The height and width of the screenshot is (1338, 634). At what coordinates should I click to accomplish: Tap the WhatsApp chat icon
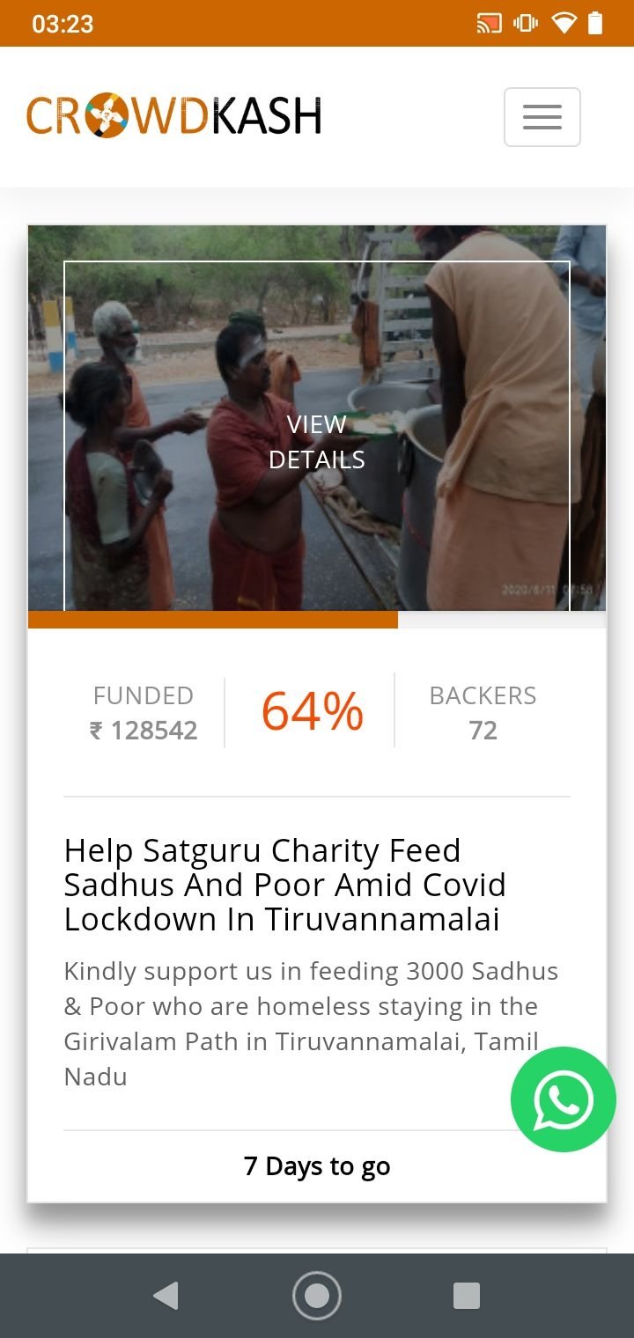[x=564, y=1099]
